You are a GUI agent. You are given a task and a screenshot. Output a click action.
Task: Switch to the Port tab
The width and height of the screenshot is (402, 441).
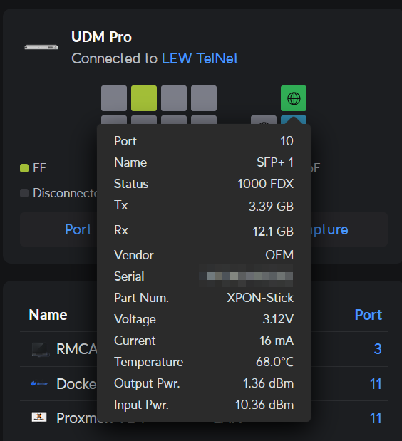tap(78, 229)
